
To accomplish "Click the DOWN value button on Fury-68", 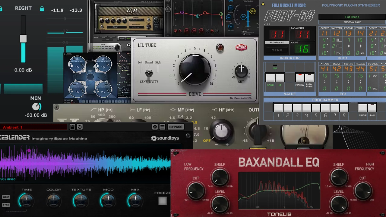I will point(271,78).
